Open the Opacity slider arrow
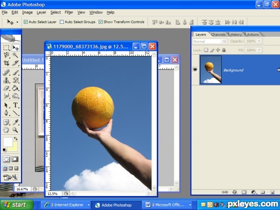The image size is (280, 210). click(x=259, y=41)
